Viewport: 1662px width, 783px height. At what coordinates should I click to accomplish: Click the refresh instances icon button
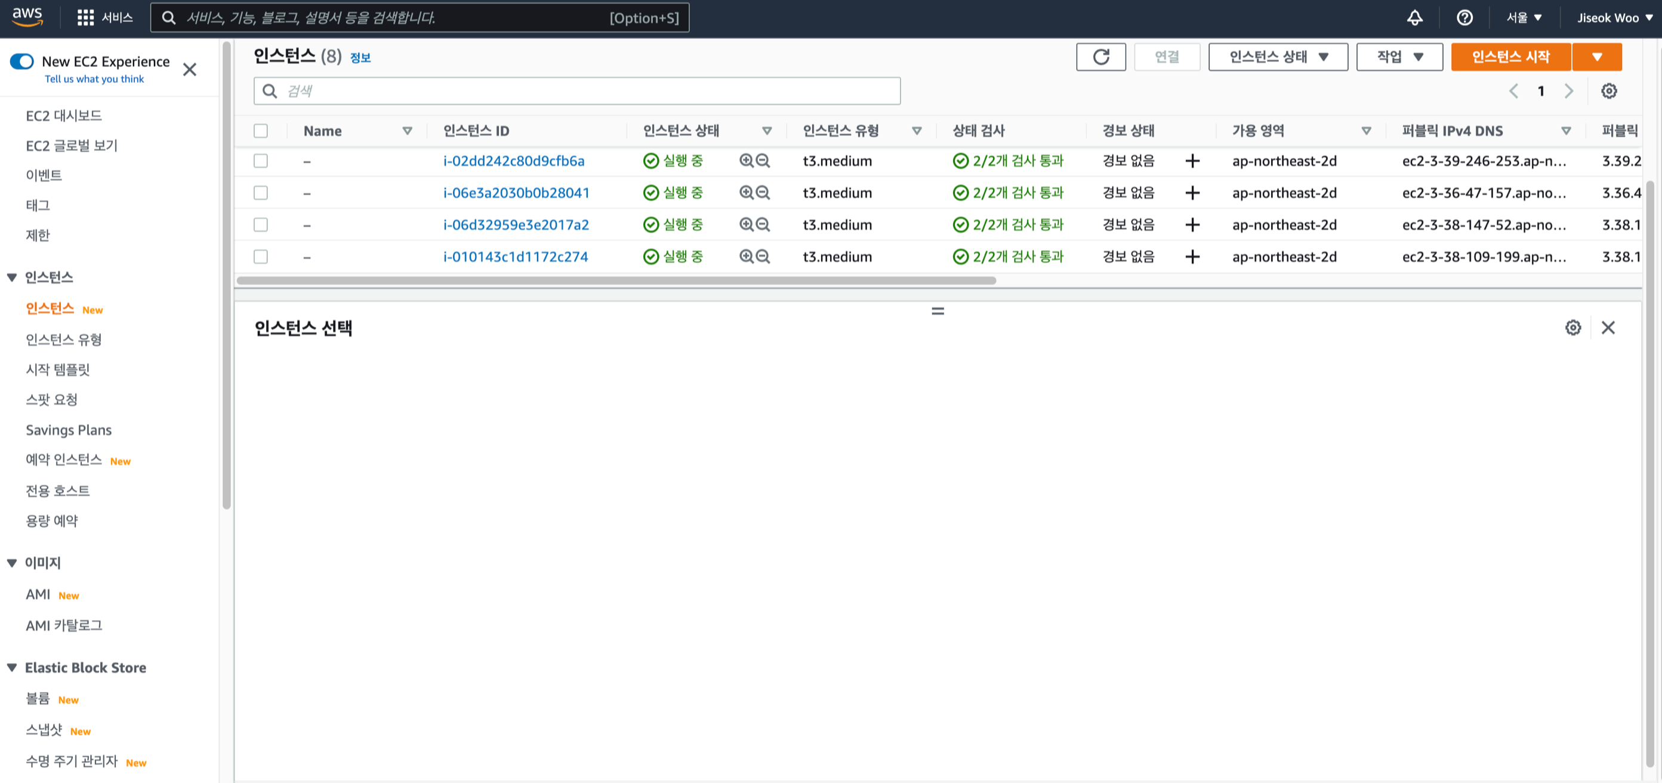[x=1100, y=57]
